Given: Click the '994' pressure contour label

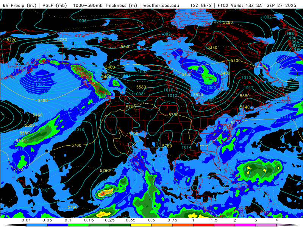Looking at the screenshot, I should pyautogui.click(x=295, y=42).
